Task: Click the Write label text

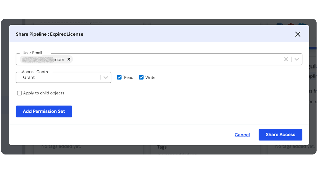Action: [x=150, y=78]
